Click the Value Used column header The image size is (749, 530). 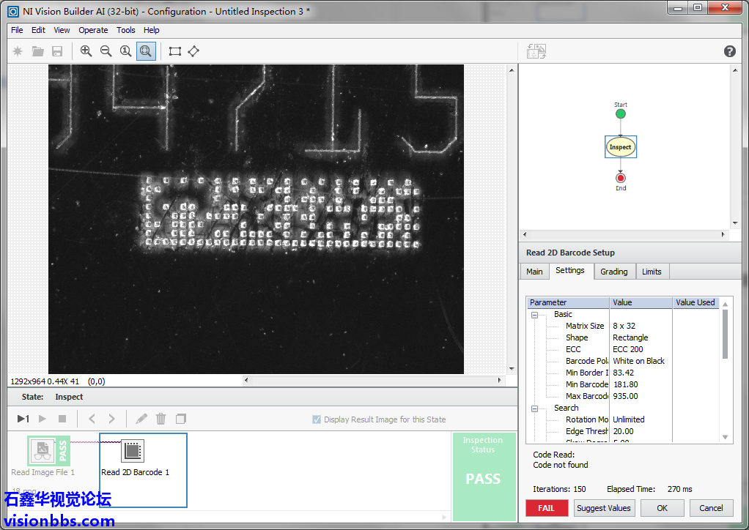695,302
